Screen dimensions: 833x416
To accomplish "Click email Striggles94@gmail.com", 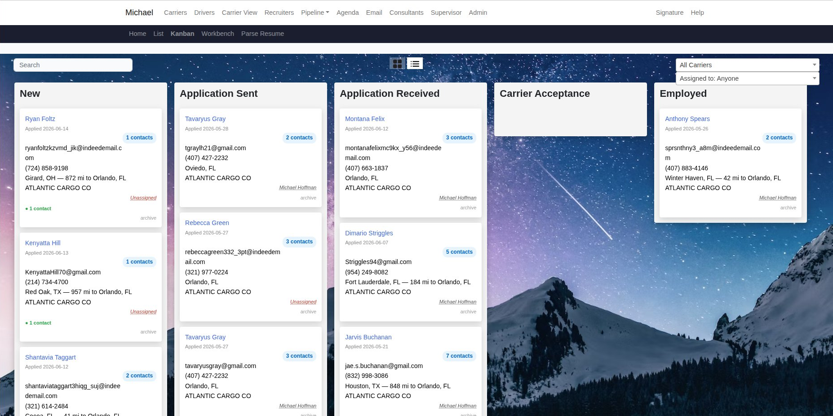I will click(378, 262).
